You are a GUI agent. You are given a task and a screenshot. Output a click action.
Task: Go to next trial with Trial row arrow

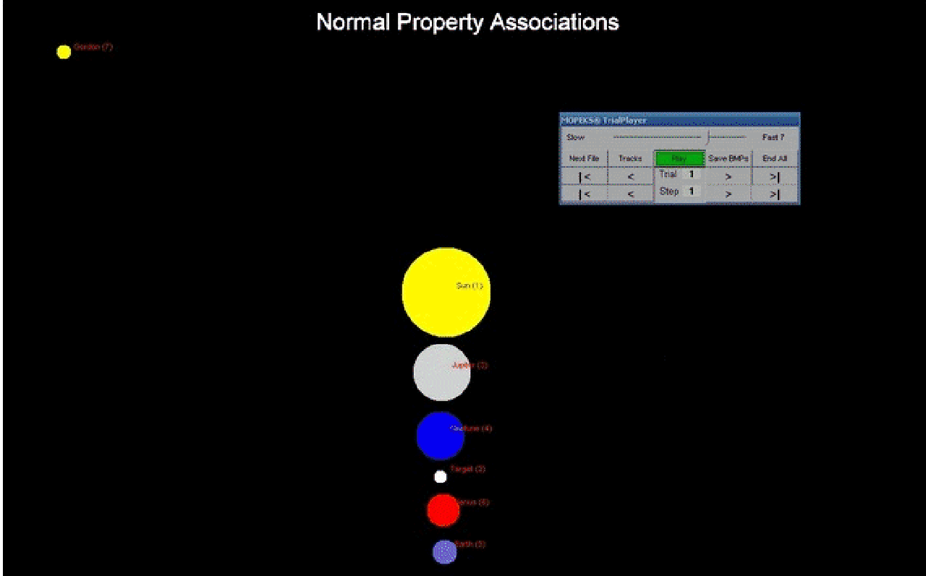[x=729, y=176]
